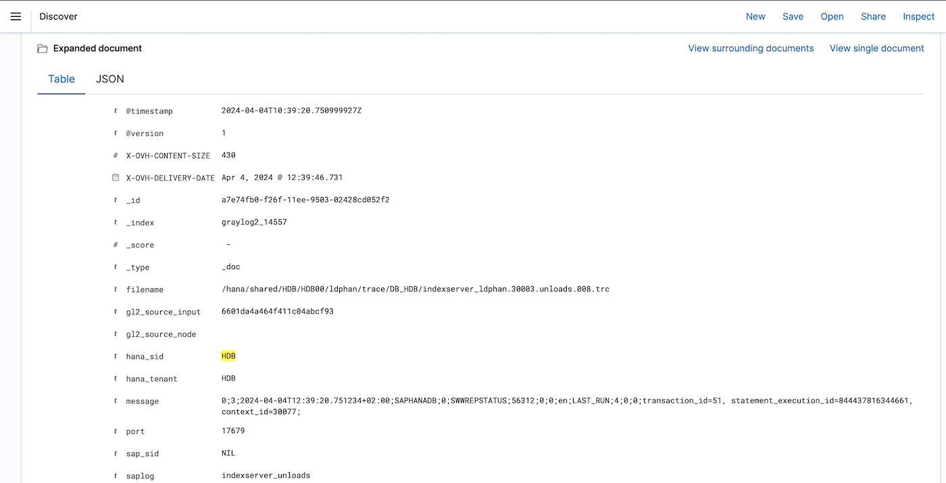Click Save in the top menu
The width and height of the screenshot is (946, 483).
click(793, 16)
